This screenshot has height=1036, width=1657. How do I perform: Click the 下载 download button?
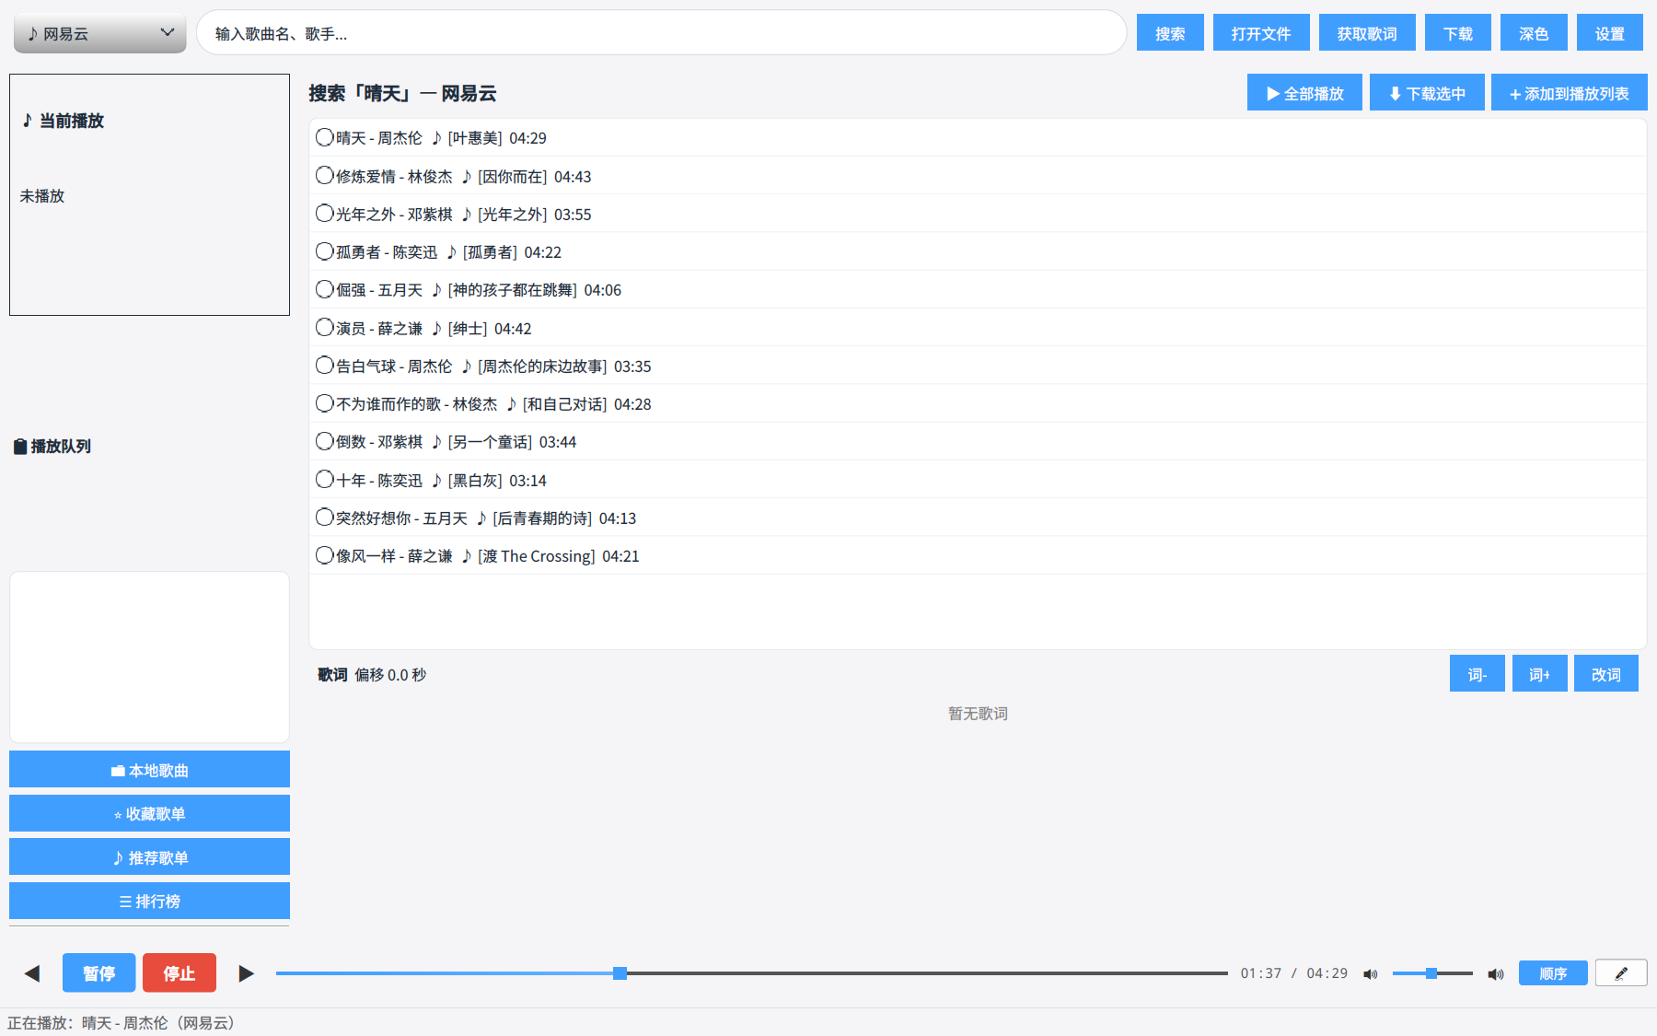click(1458, 33)
